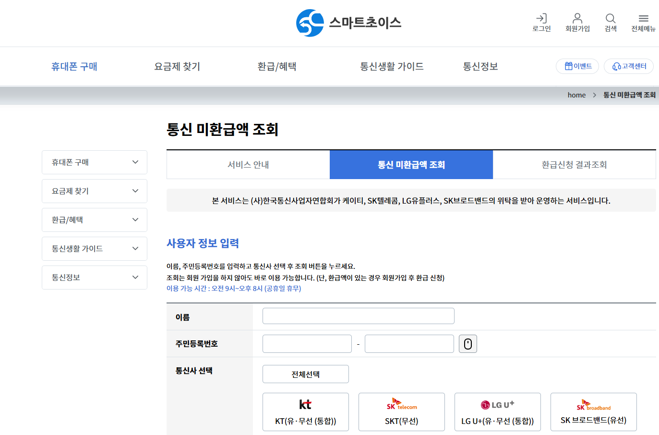This screenshot has height=435, width=659.
Task: Click the 통신사 선택 label
Action: point(194,371)
